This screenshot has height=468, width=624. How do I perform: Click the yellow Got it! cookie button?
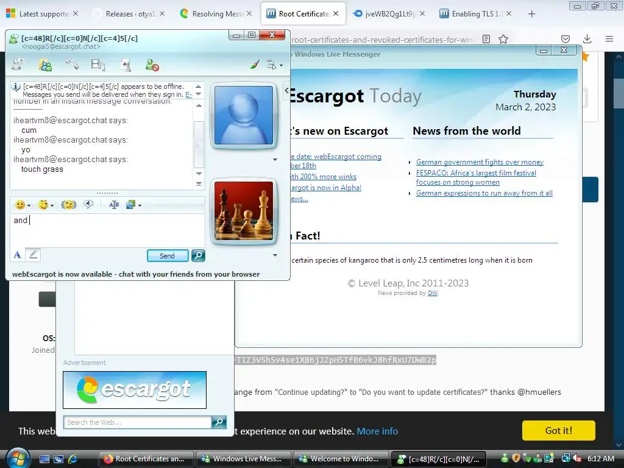pos(558,431)
